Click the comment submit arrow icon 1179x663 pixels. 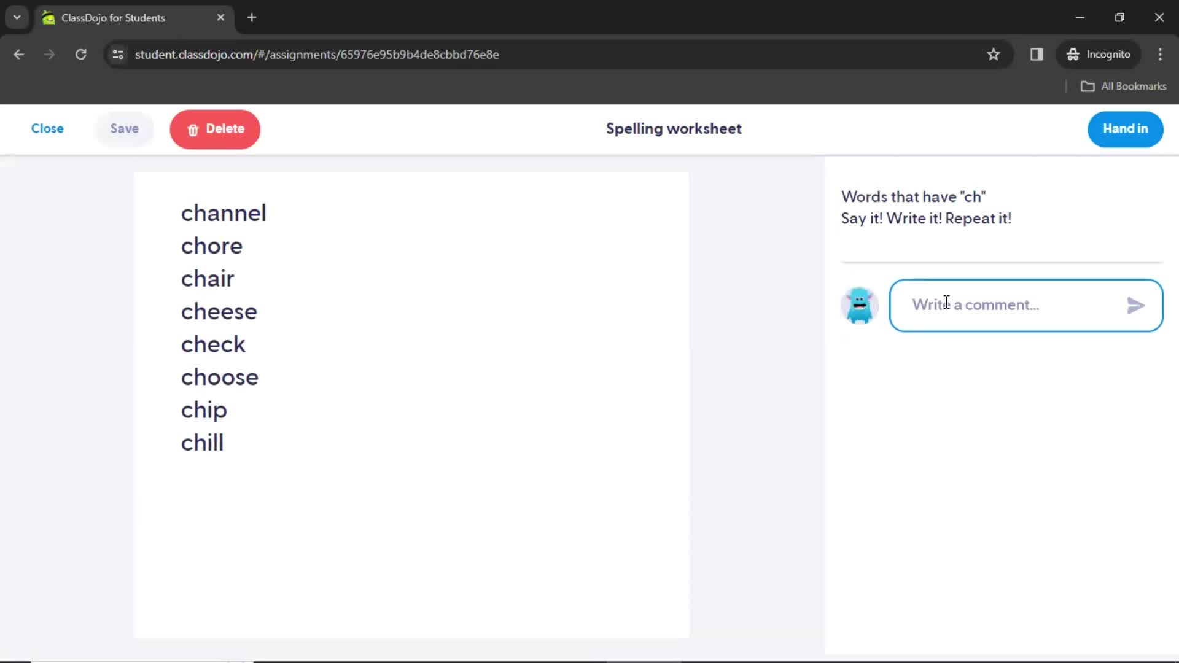[x=1134, y=304]
